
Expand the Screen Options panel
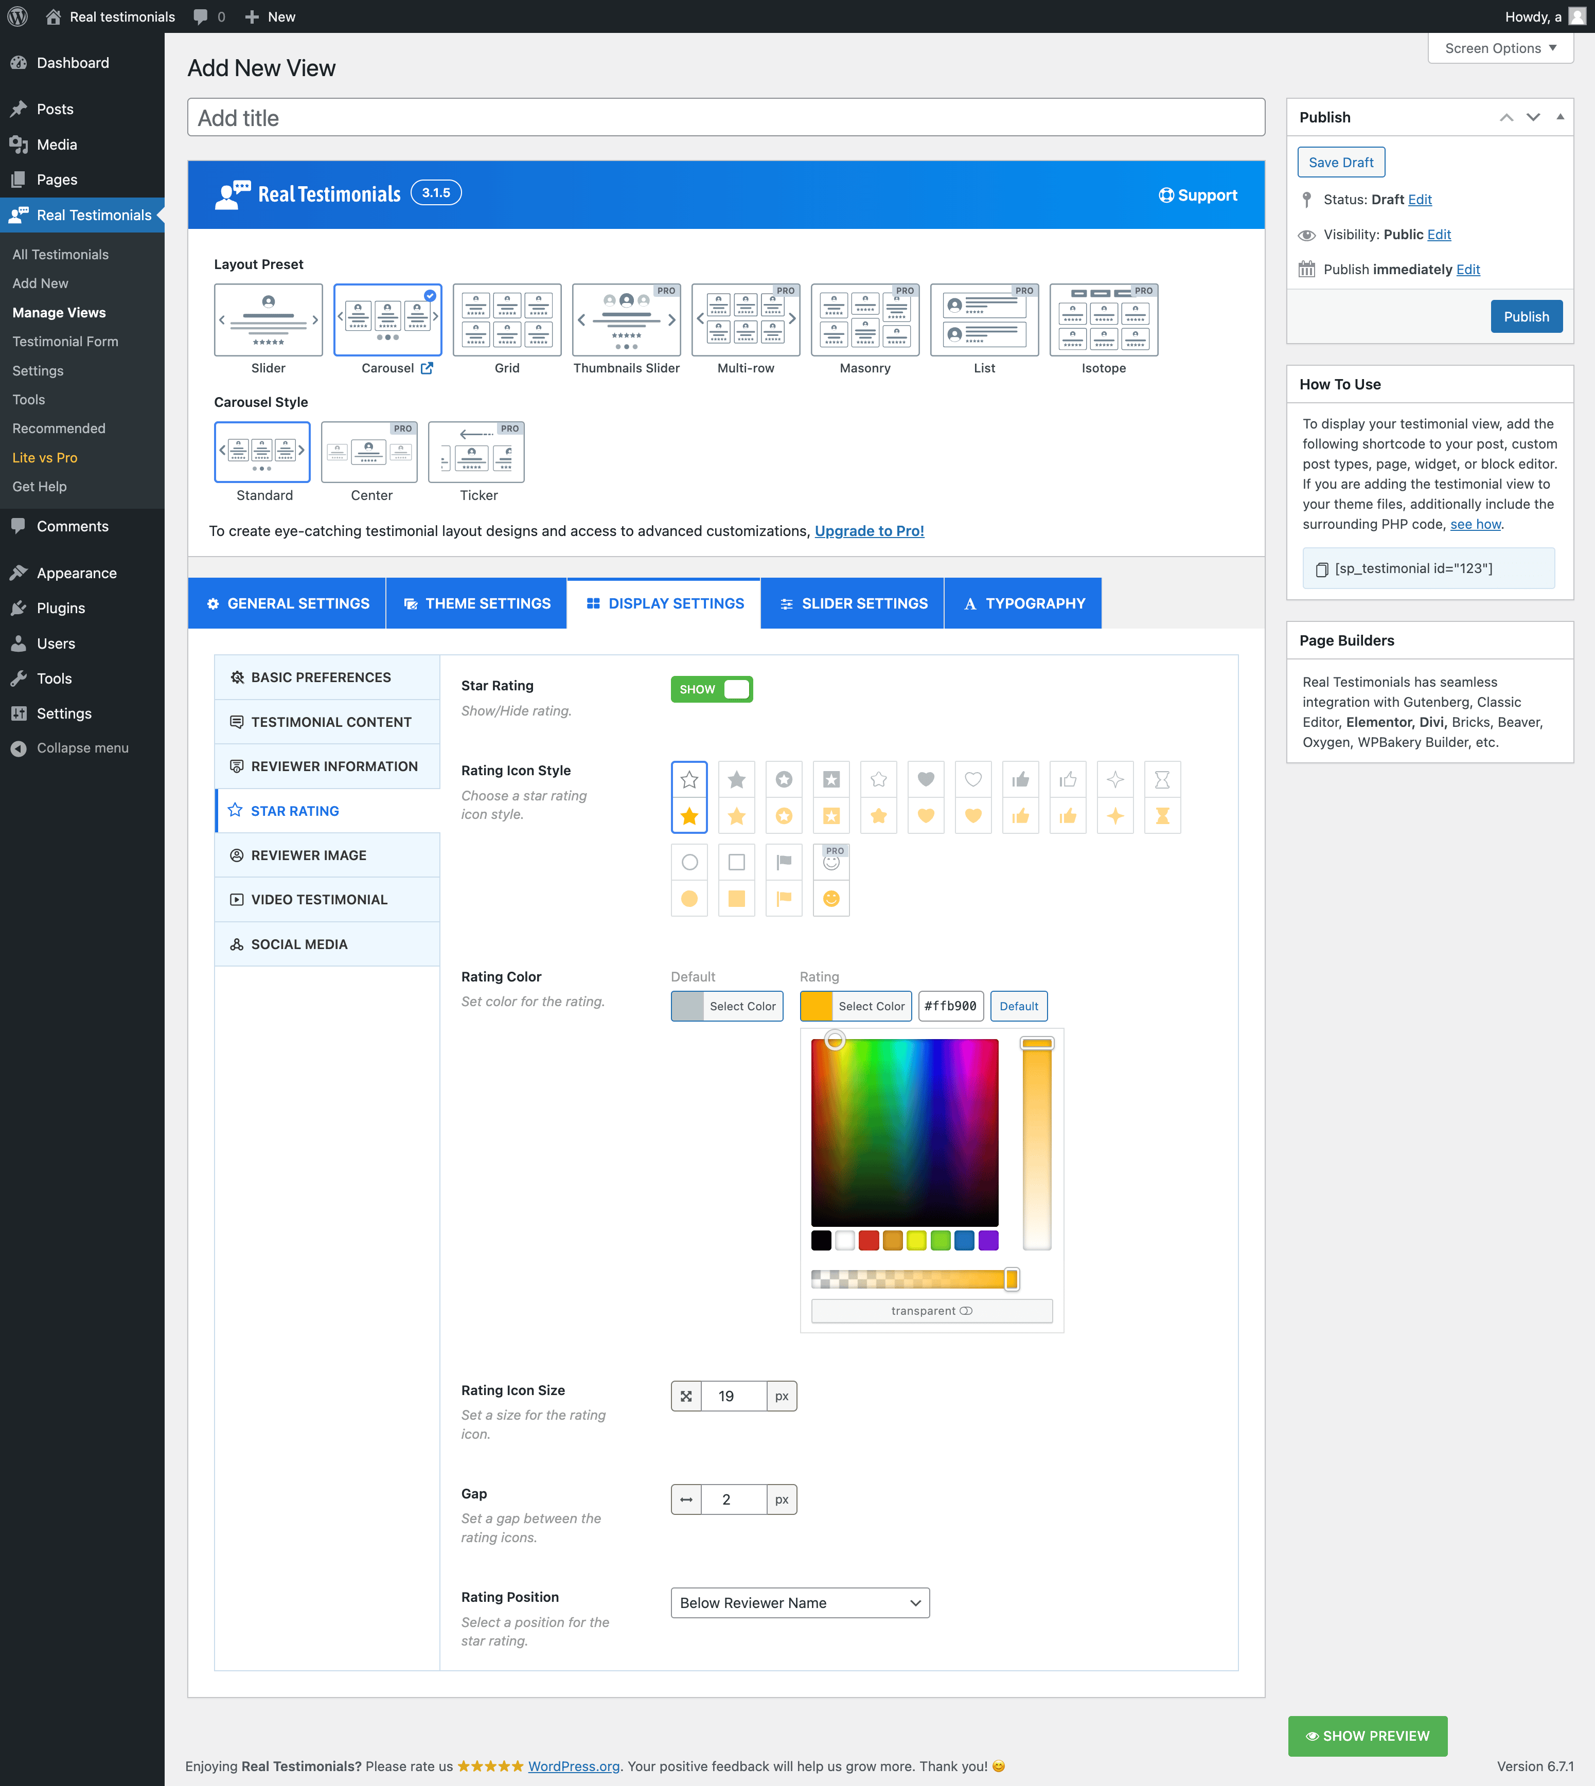point(1499,48)
